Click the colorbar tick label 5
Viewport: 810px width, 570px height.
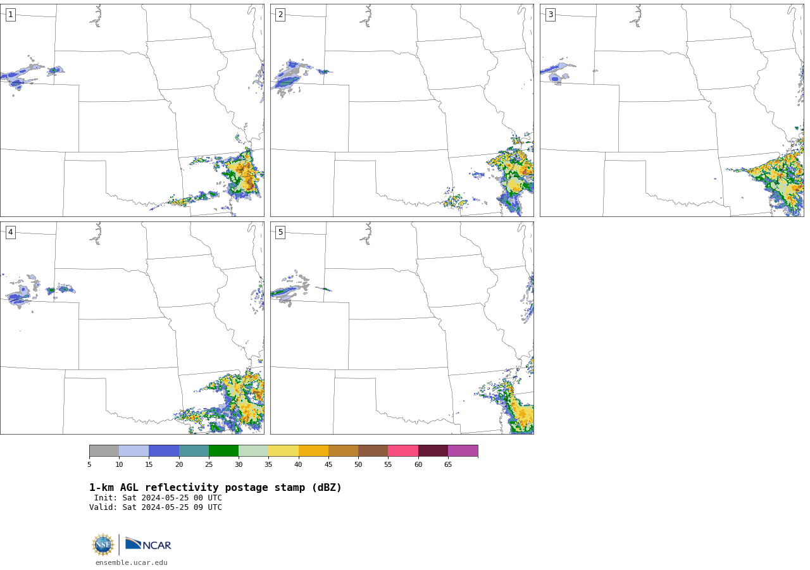coord(89,465)
